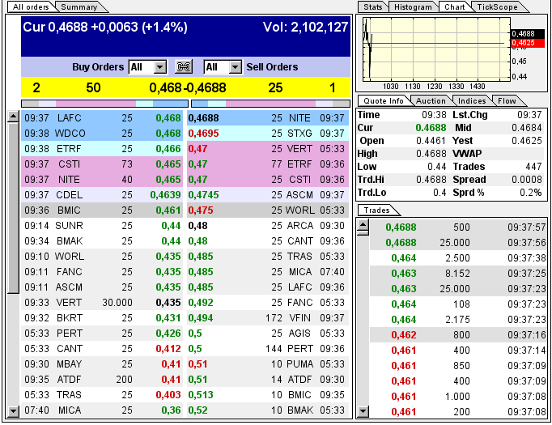Click the 25.000 trade at 09:37:56
The height and width of the screenshot is (425, 552).
click(458, 243)
